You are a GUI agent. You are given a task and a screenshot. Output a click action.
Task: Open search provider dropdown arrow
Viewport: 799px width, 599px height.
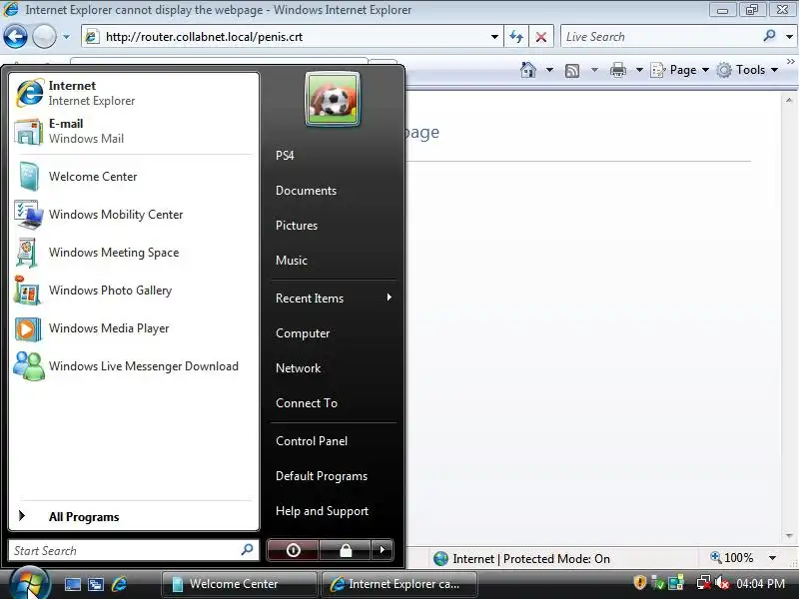(789, 37)
